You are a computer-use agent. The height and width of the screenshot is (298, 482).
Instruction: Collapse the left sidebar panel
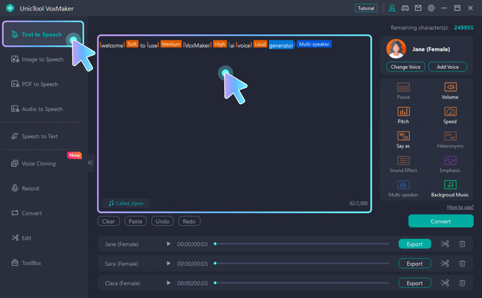[x=90, y=163]
